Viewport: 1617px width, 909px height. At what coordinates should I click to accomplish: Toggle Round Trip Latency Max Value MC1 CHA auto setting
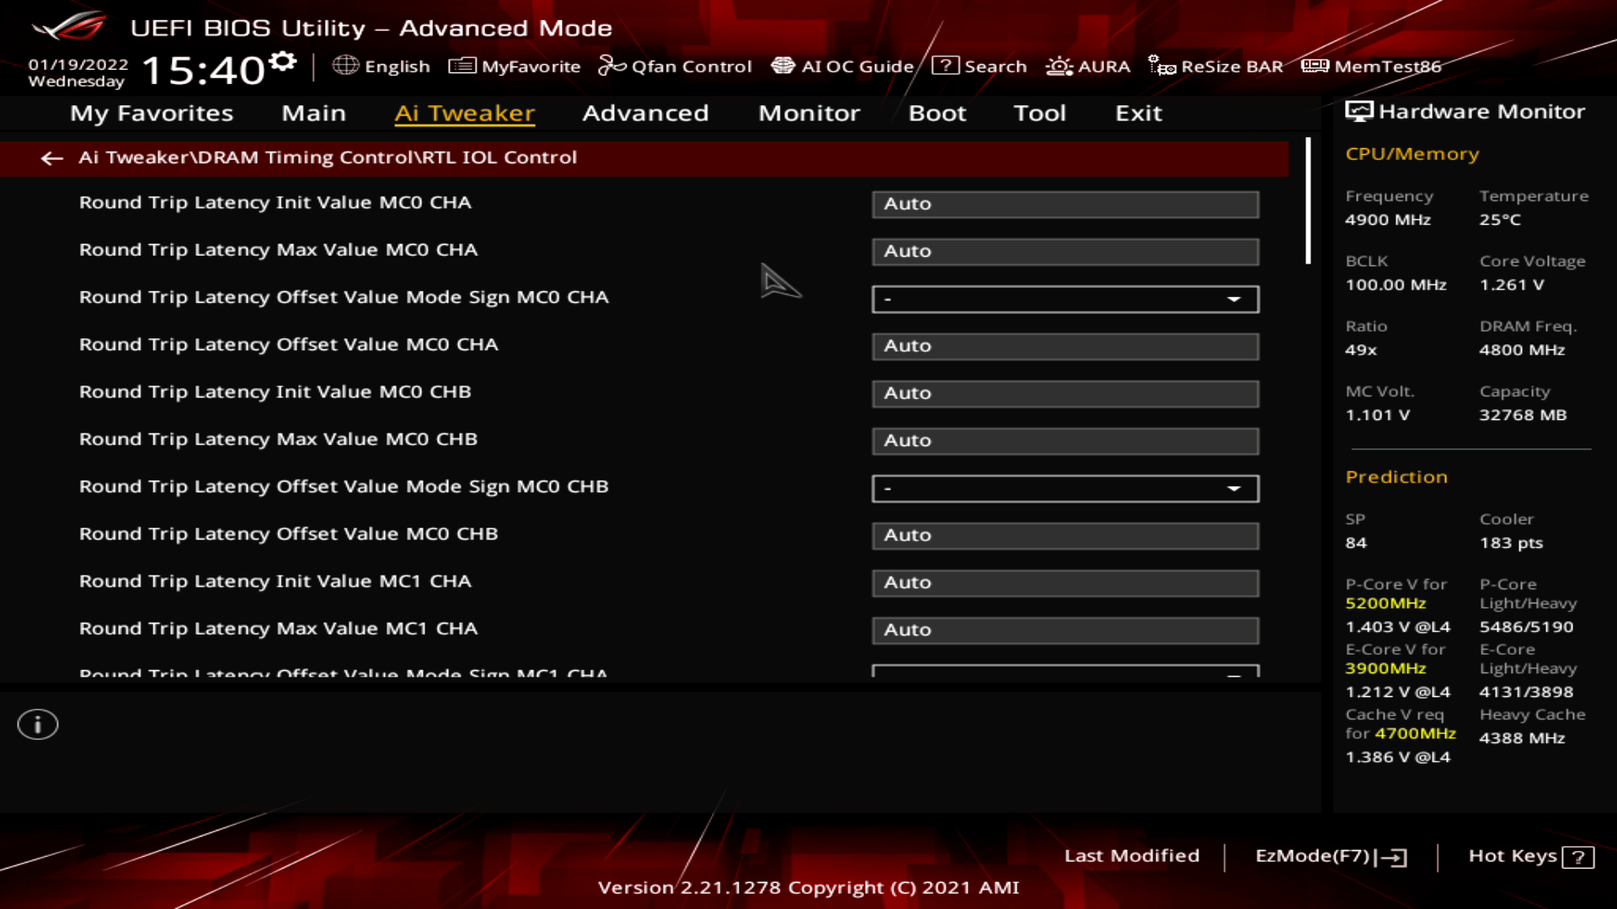(x=1064, y=630)
